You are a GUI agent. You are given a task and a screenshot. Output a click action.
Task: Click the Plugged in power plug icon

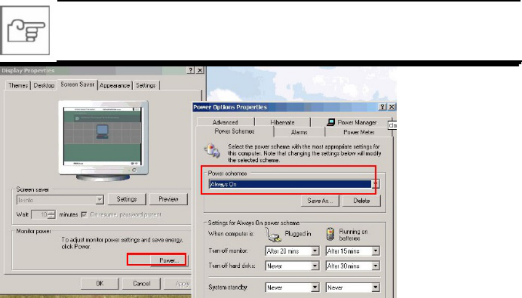pos(274,234)
